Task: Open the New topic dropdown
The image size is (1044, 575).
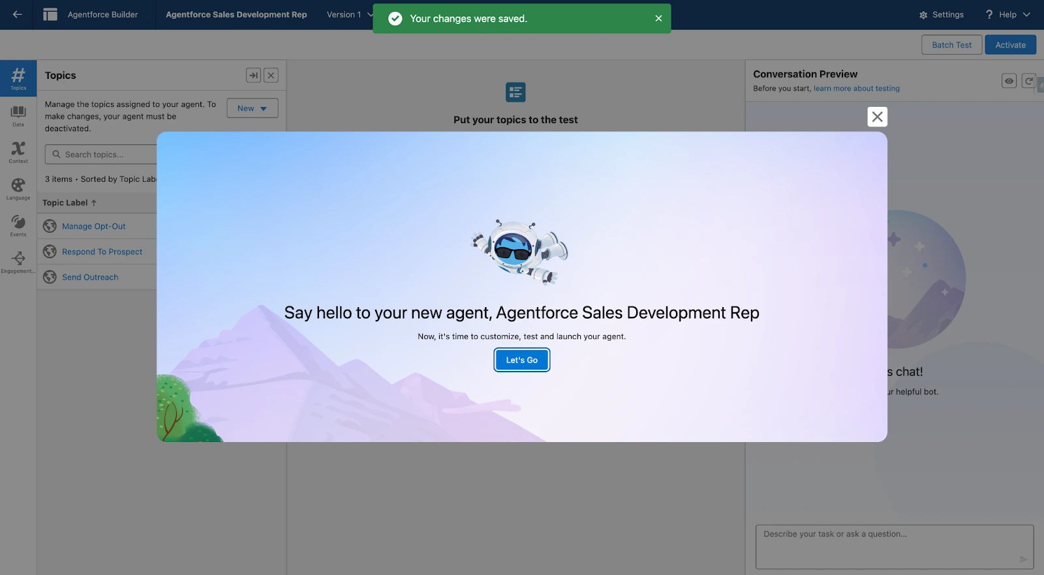Action: [x=253, y=108]
